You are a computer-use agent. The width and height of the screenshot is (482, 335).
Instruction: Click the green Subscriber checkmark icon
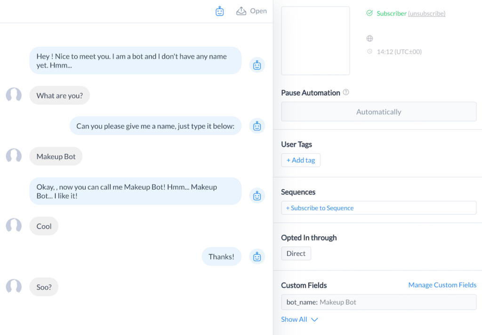point(370,13)
